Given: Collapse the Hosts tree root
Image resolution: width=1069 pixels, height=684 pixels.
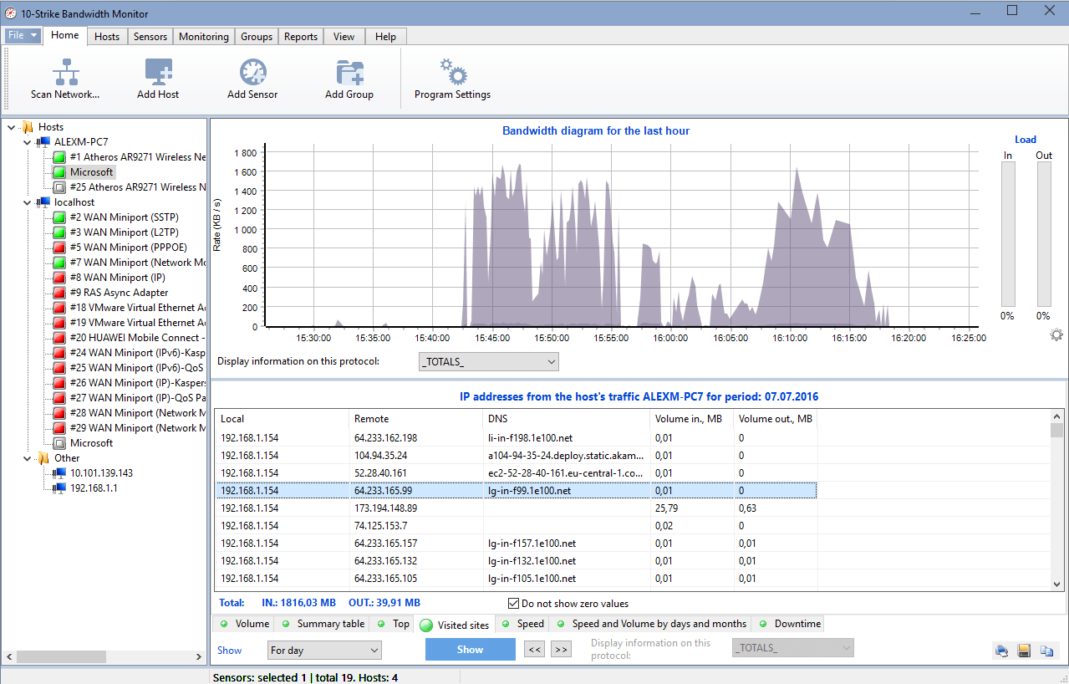Looking at the screenshot, I should point(11,127).
